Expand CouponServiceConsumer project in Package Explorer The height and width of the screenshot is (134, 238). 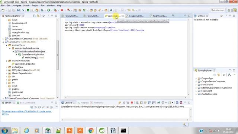(x=3, y=39)
